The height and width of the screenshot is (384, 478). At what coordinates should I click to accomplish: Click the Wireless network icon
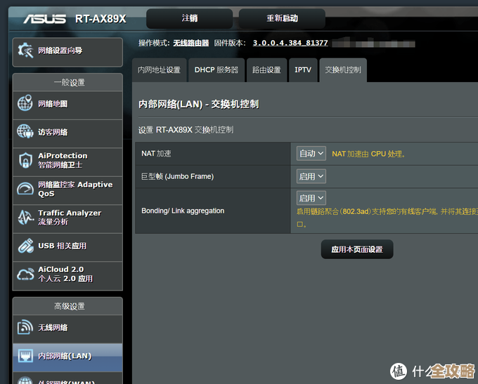25,327
